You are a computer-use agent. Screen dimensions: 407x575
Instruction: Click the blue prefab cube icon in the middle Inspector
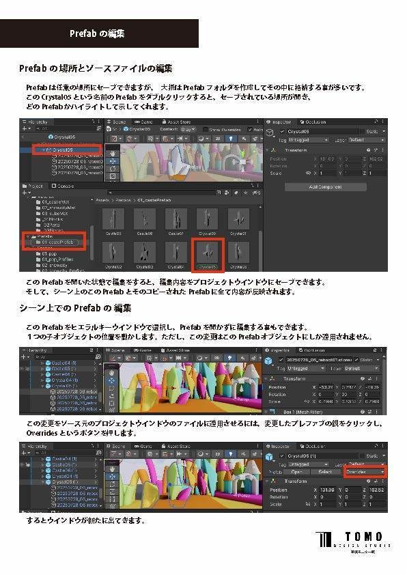click(269, 361)
